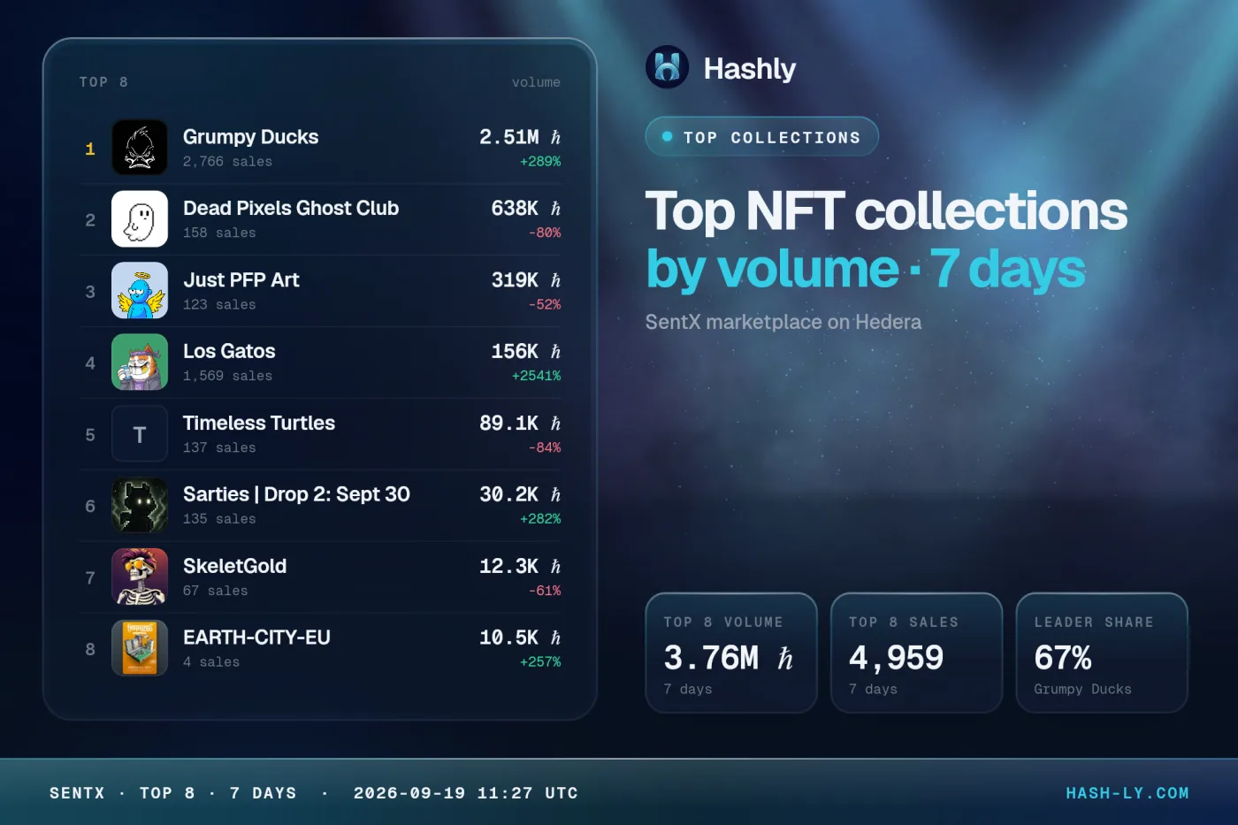This screenshot has width=1238, height=825.
Task: Click the 1,569 sales count
Action: (x=227, y=377)
